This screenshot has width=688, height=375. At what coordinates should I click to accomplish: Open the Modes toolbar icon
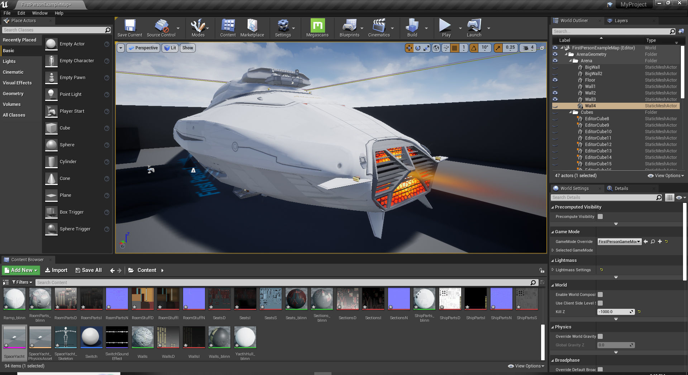click(x=198, y=28)
